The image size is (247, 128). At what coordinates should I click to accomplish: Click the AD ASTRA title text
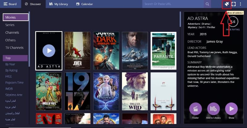click(198, 19)
